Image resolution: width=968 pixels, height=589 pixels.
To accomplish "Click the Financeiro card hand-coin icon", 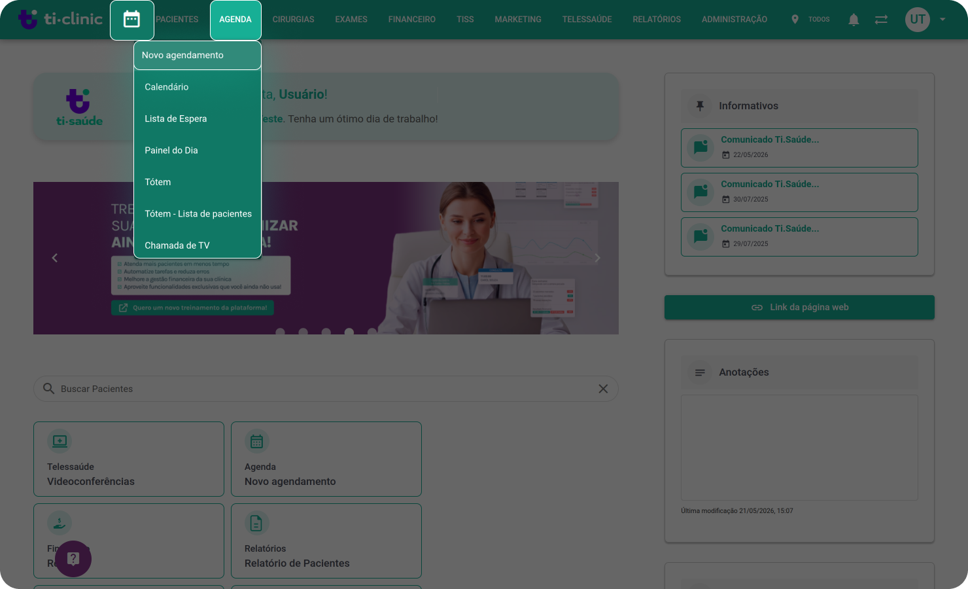I will (x=60, y=523).
